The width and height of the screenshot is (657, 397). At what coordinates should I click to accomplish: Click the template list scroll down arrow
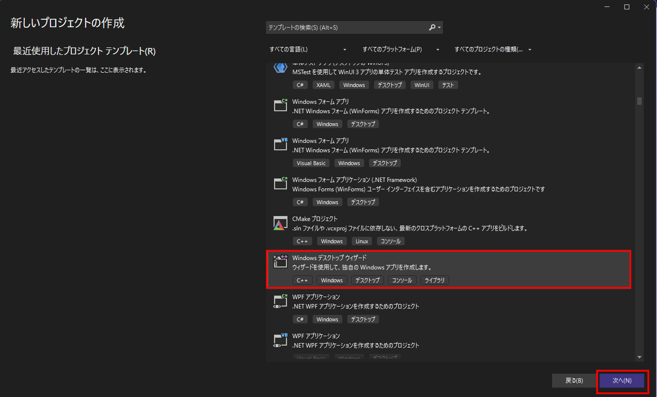639,357
